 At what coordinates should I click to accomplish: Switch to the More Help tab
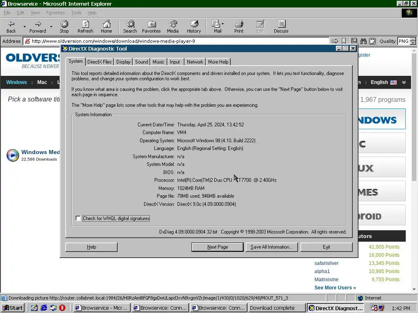tap(218, 62)
